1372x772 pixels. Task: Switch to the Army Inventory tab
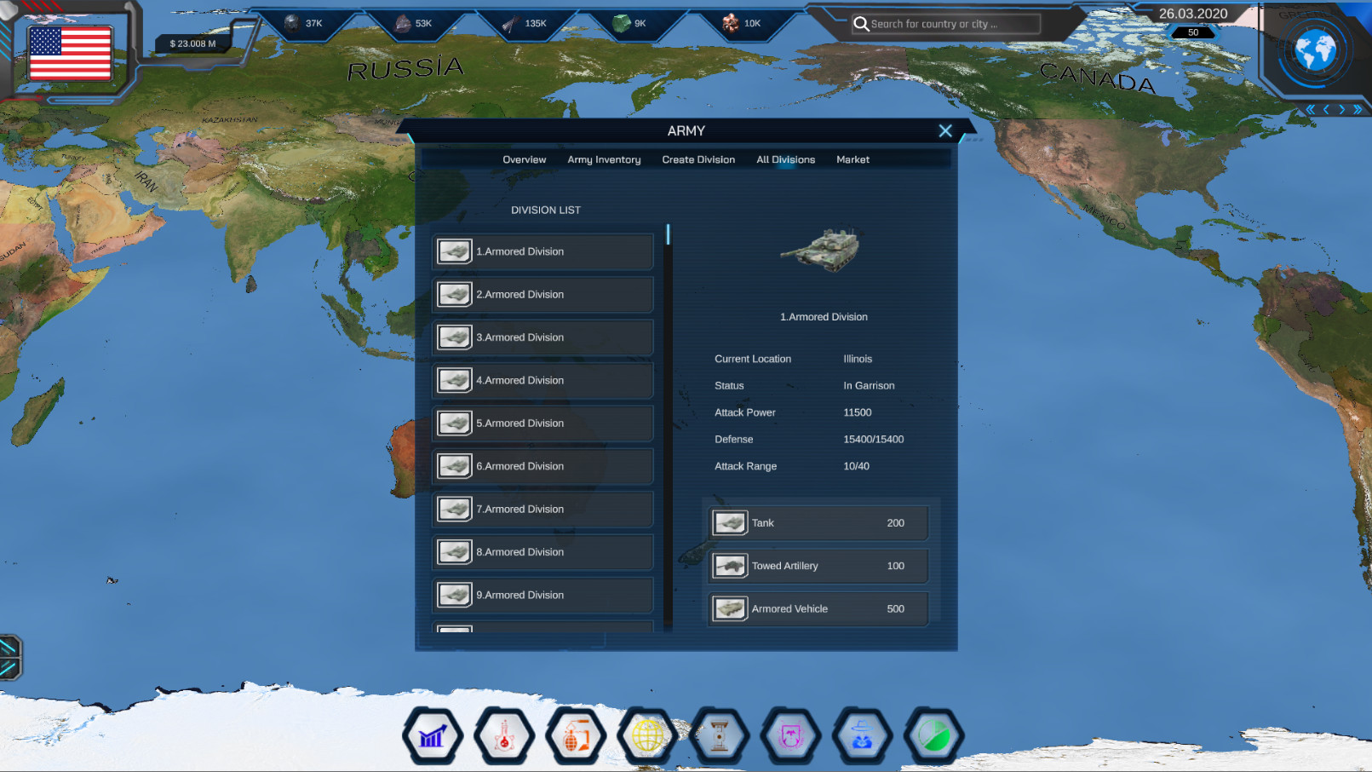point(604,159)
